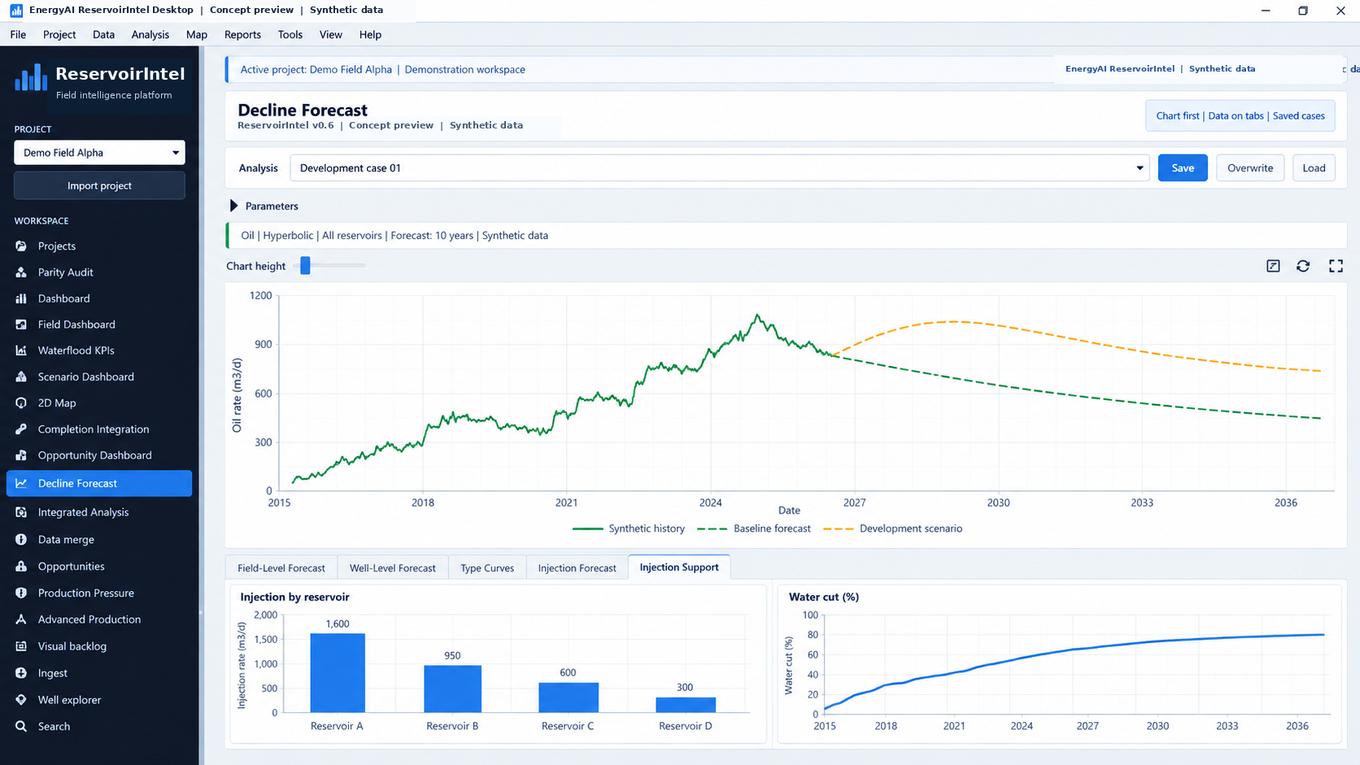This screenshot has height=765, width=1360.
Task: Open the 2D Map icon
Action: coord(21,403)
